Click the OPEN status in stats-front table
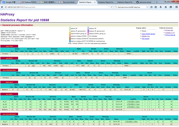179x127 pixels. [x=129, y=54]
